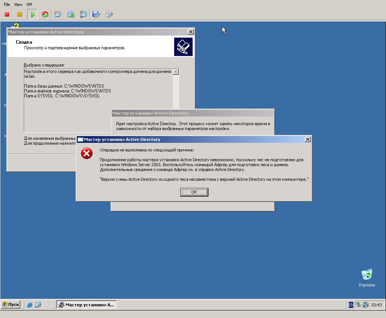Open the File menu

coord(7,5)
